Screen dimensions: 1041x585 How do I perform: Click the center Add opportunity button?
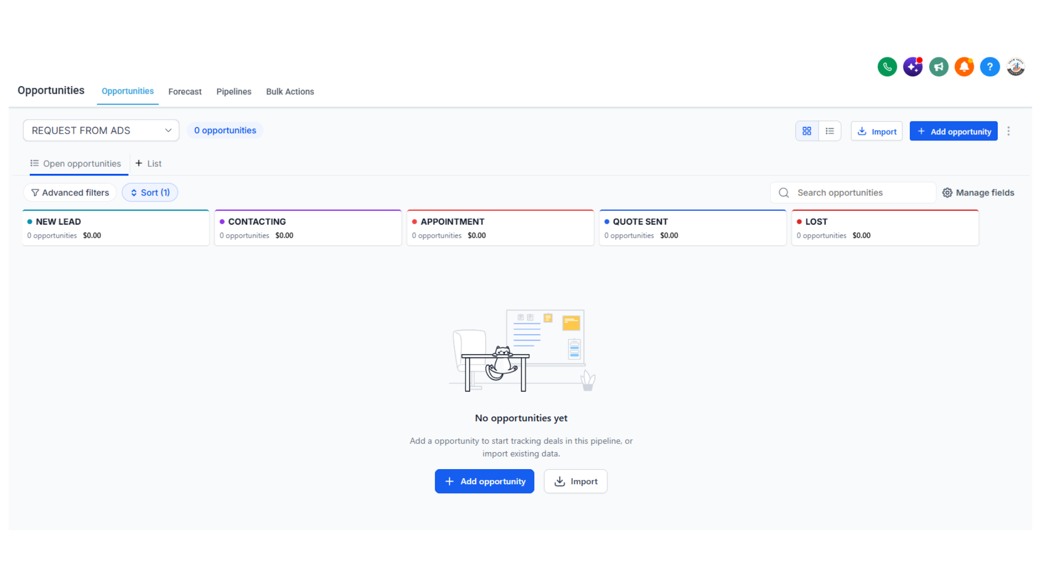coord(485,481)
